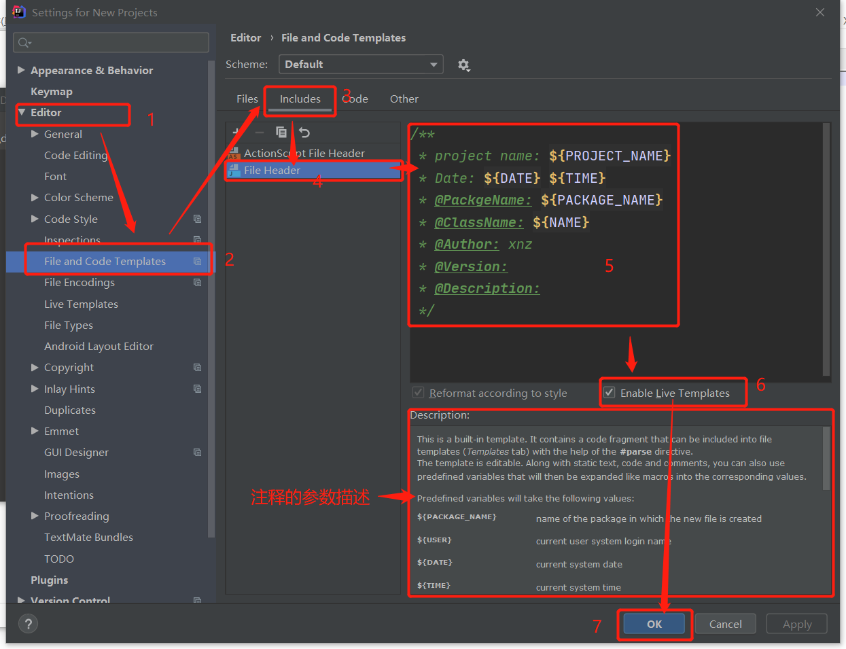Expand the Inlay Hints node arrow

pyautogui.click(x=35, y=389)
